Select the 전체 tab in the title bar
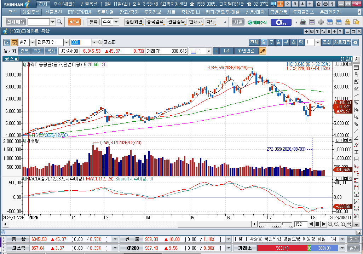Image resolution: width=363 pixels, height=254 pixels. pos(43,4)
